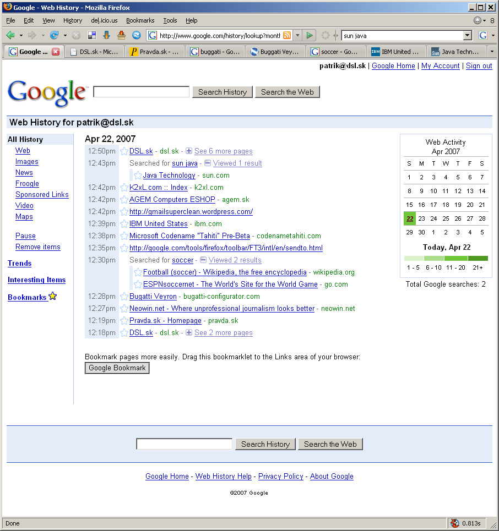Click the orange download arrow icon
499x531 pixels.
[106, 35]
